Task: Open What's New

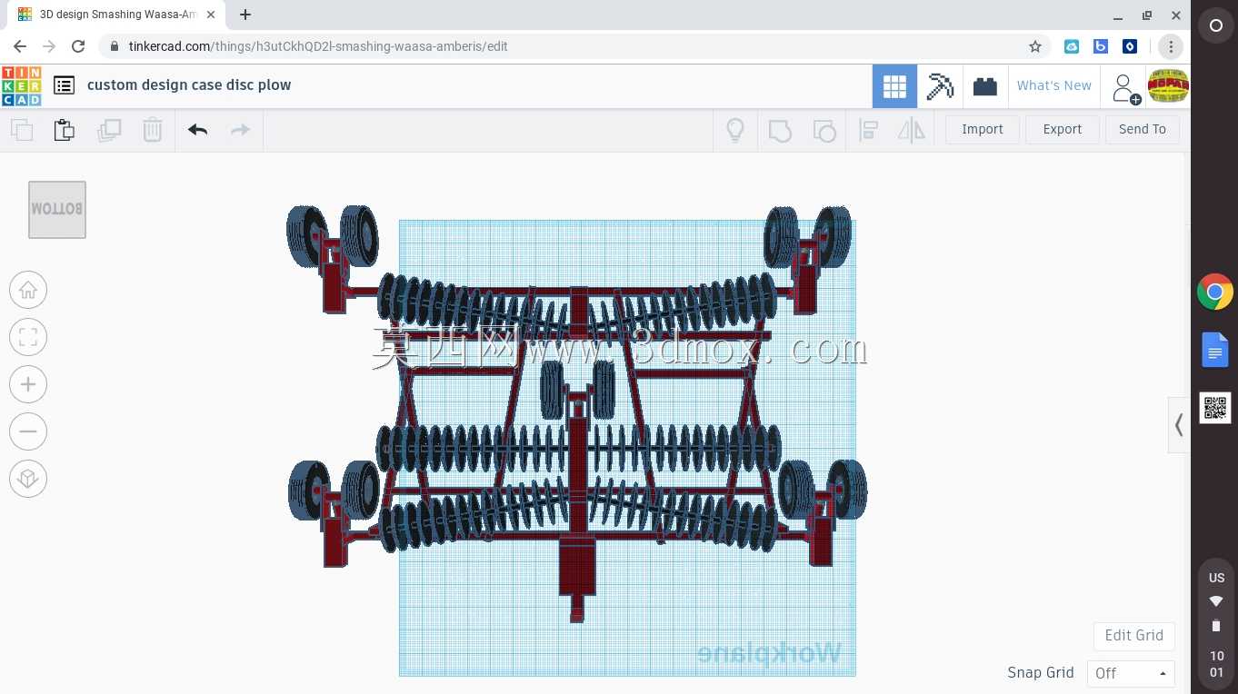Action: (1053, 85)
